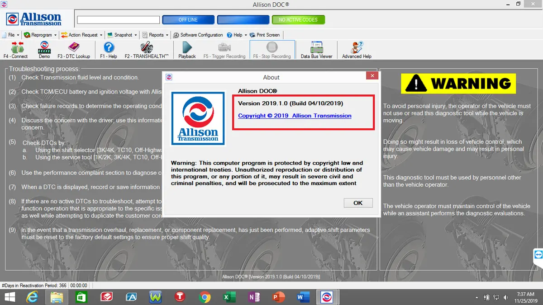
Task: Open the Software Configuration menu item
Action: click(198, 35)
